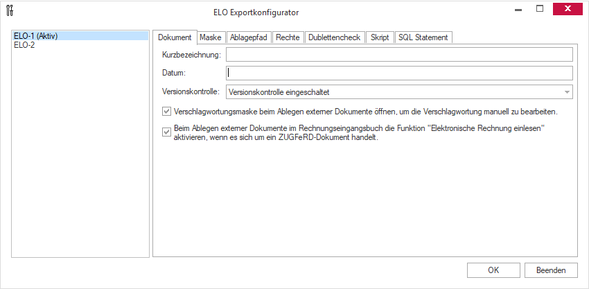The image size is (589, 289).
Task: Select ELO-2 in the list
Action: click(80, 45)
